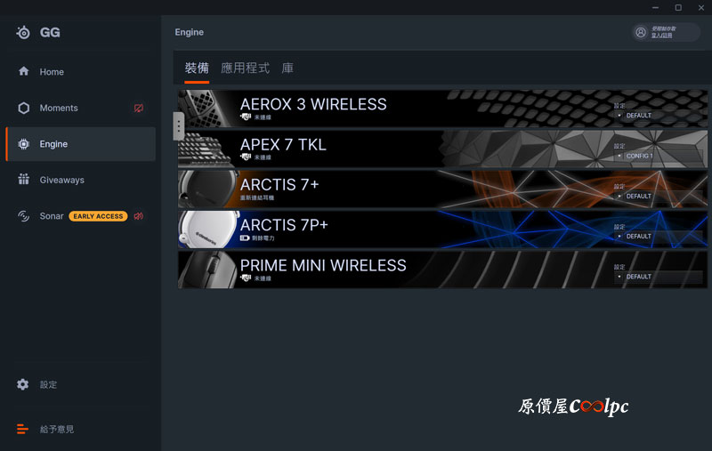Open Sonar audio wave icon

tap(24, 216)
